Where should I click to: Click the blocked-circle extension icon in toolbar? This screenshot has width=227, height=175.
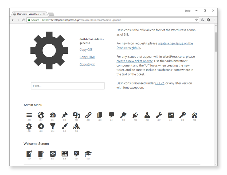(208, 20)
